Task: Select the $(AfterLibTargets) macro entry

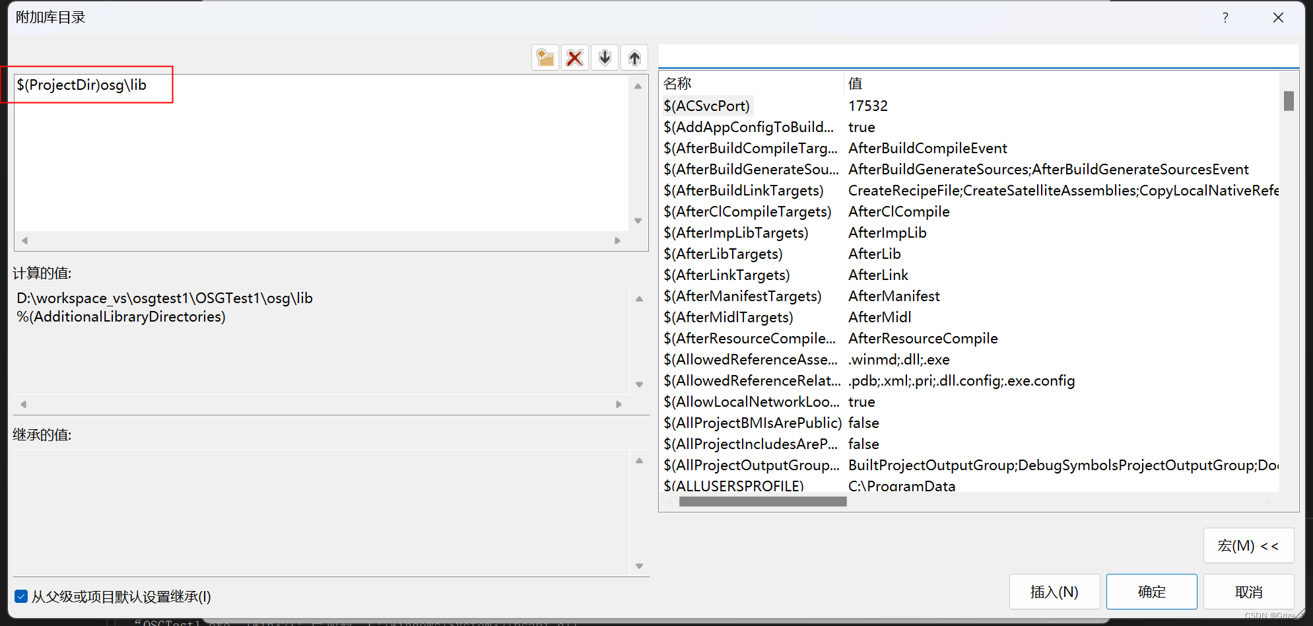Action: tap(724, 254)
